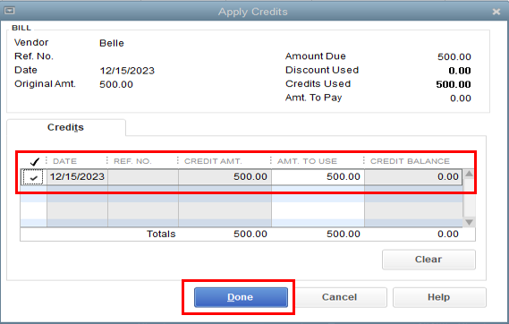
Task: Select the 12/15/2023 date cell in credits
Action: 77,176
